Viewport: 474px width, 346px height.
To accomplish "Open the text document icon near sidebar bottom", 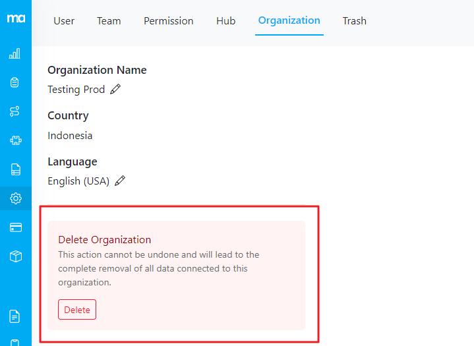I will (x=15, y=316).
